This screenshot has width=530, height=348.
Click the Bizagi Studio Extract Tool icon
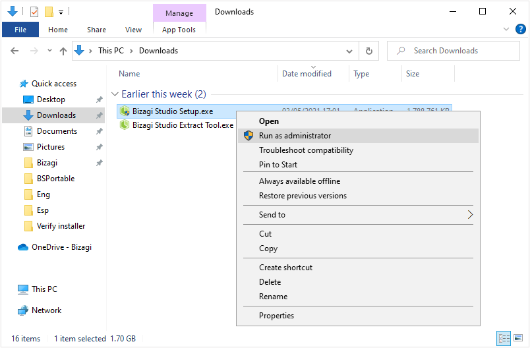pyautogui.click(x=125, y=125)
